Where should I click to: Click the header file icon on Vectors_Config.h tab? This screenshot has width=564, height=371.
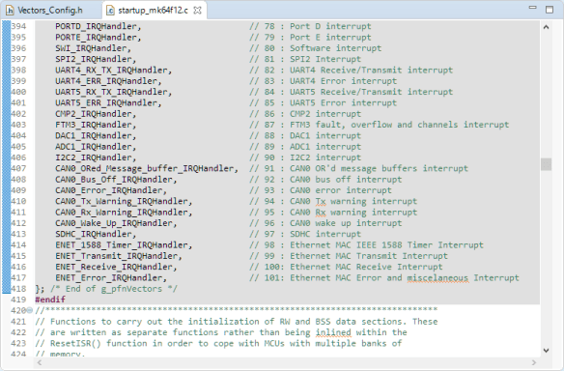click(10, 10)
